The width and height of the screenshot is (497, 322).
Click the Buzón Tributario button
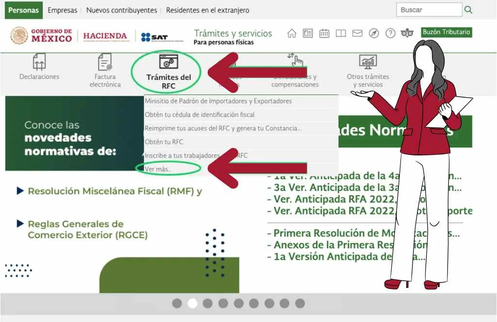pos(447,32)
